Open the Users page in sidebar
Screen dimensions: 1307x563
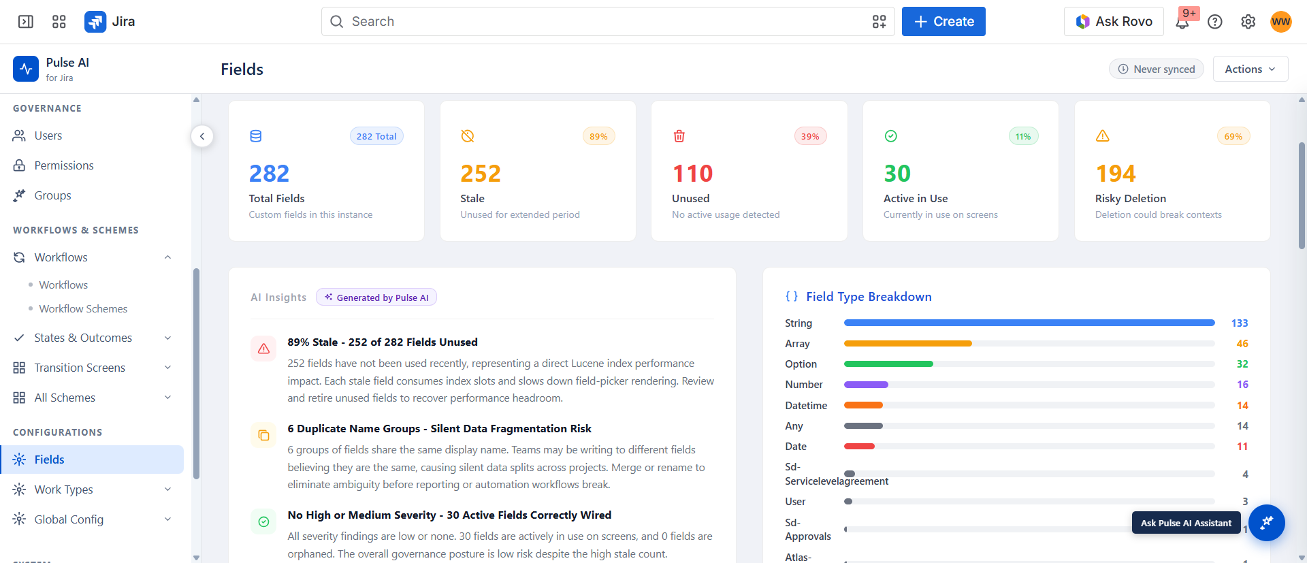pos(92,135)
